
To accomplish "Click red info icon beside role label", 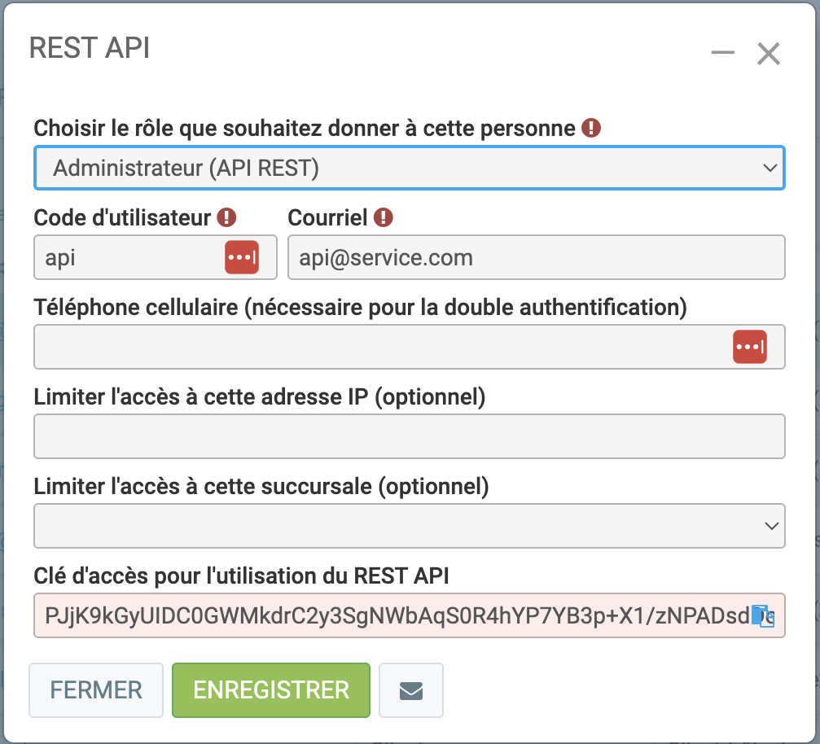I will [x=592, y=128].
